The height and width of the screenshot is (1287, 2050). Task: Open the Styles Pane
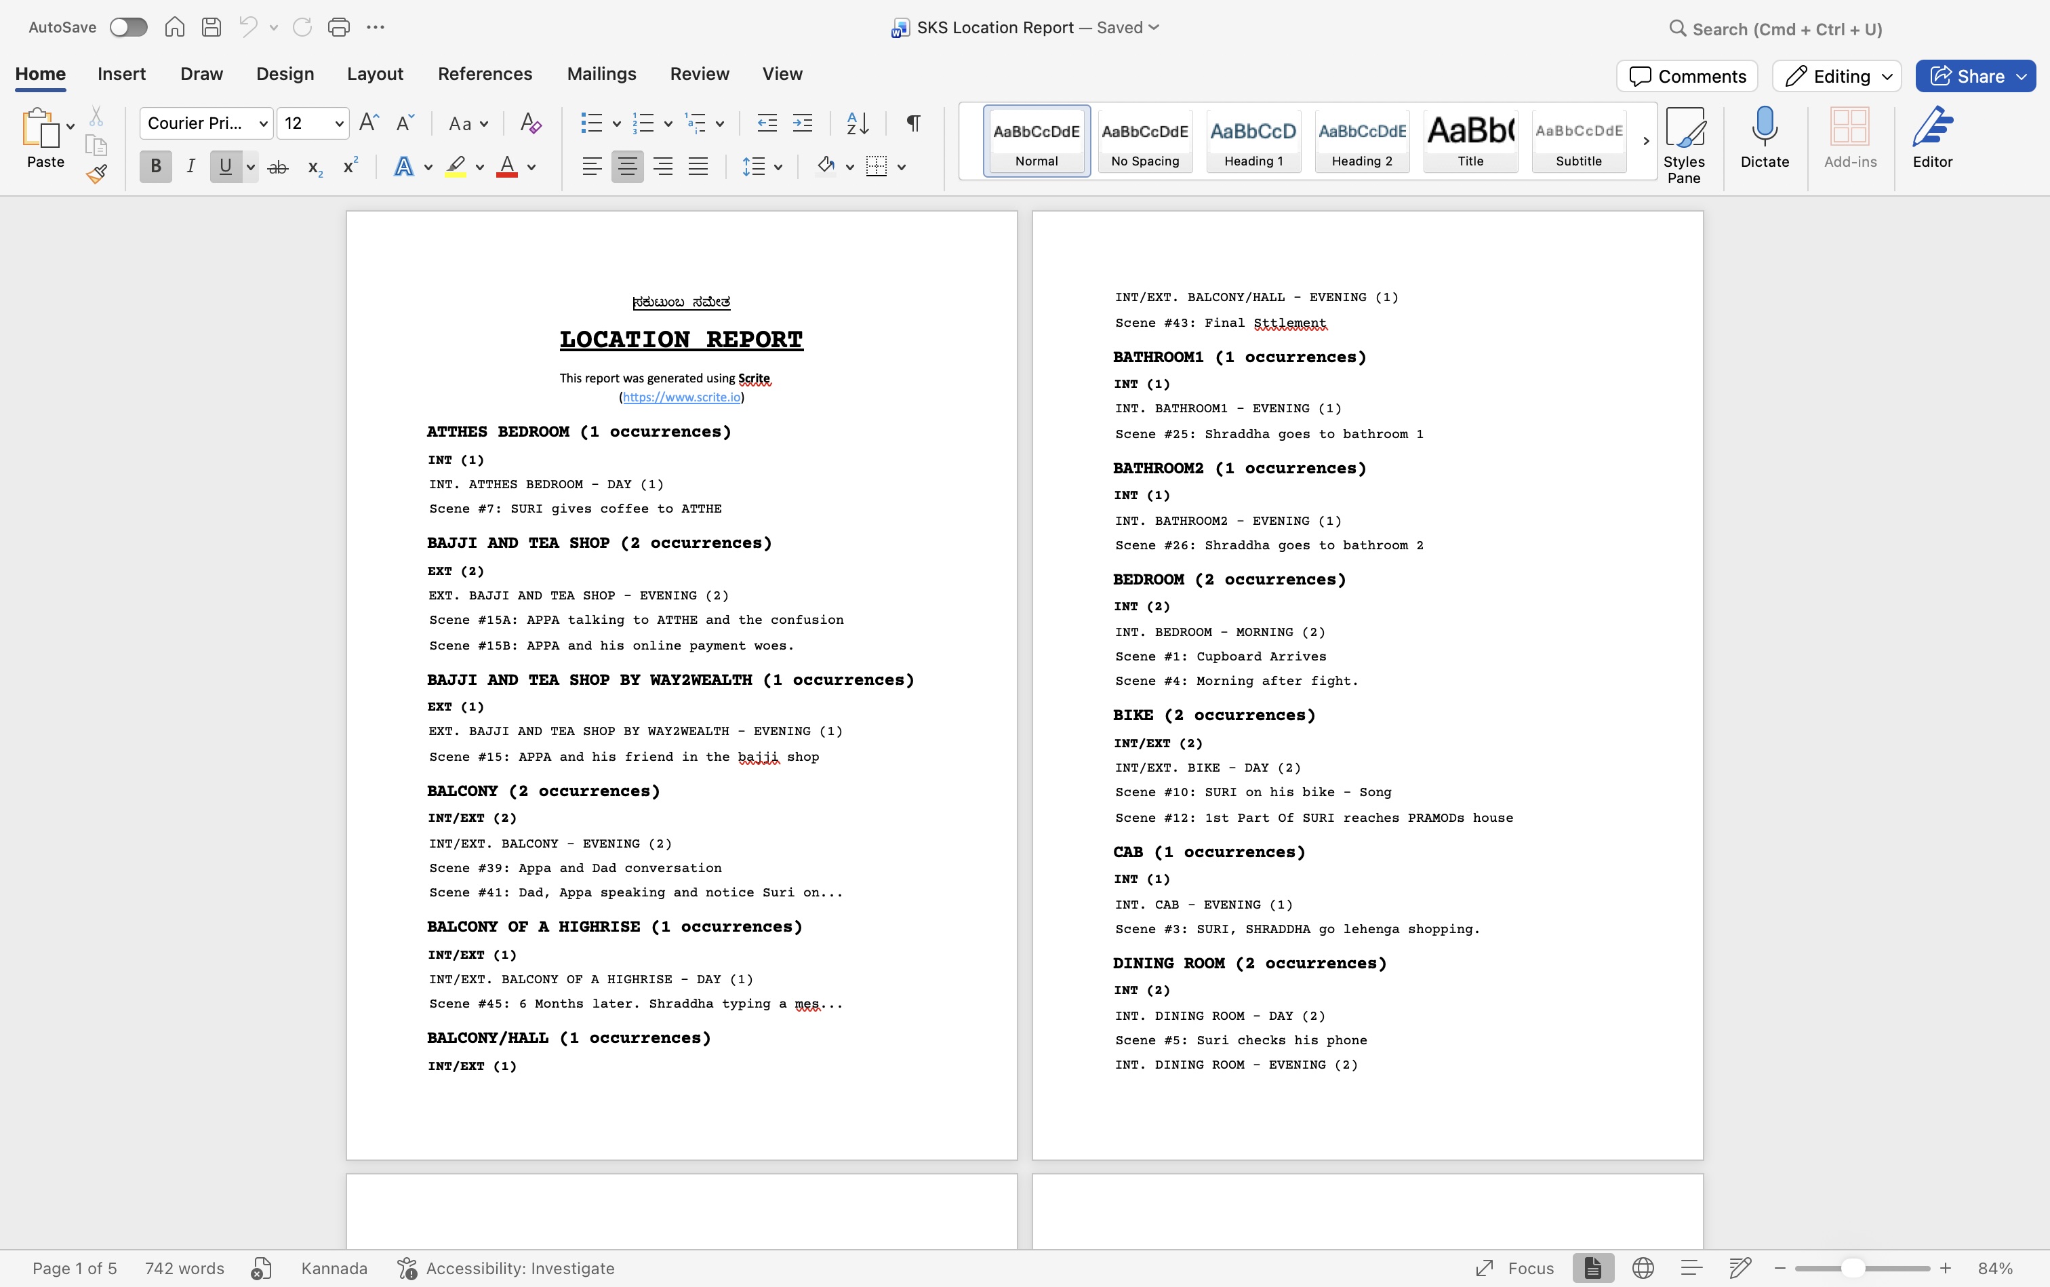point(1683,144)
